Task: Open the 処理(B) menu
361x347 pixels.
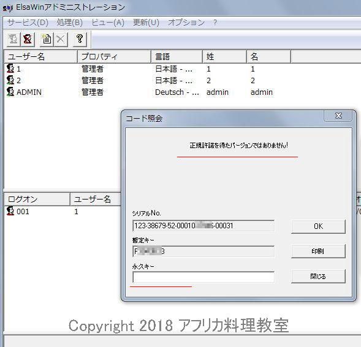Action: tap(69, 23)
